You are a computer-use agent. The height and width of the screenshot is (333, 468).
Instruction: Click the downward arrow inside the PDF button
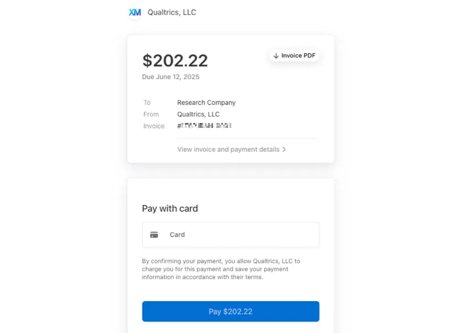275,55
